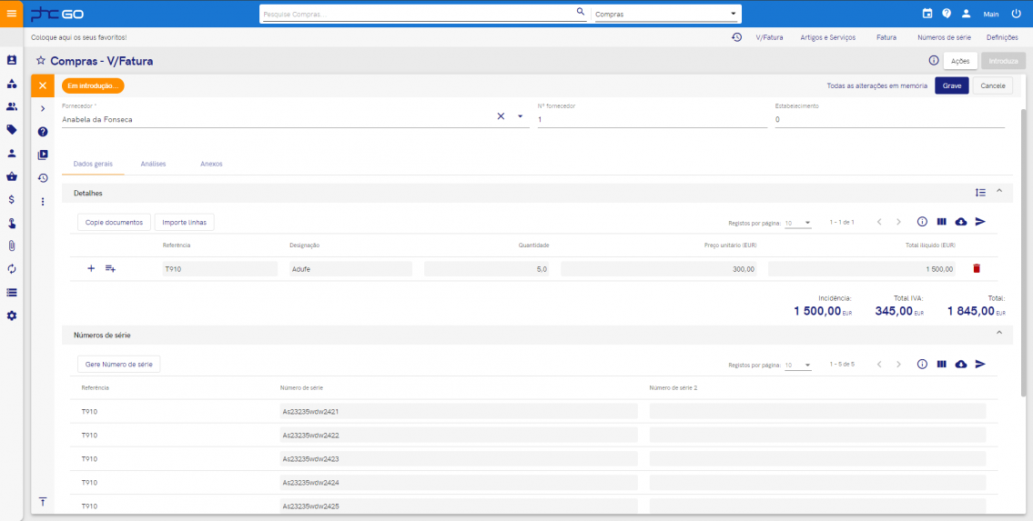Click Importe linhas button

(185, 223)
